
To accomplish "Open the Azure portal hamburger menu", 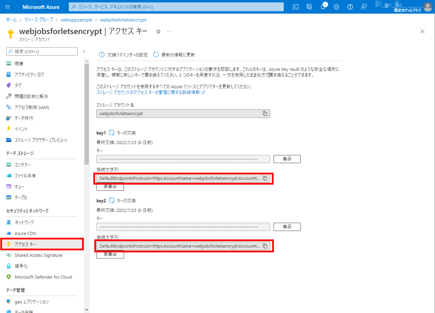I will 8,7.
